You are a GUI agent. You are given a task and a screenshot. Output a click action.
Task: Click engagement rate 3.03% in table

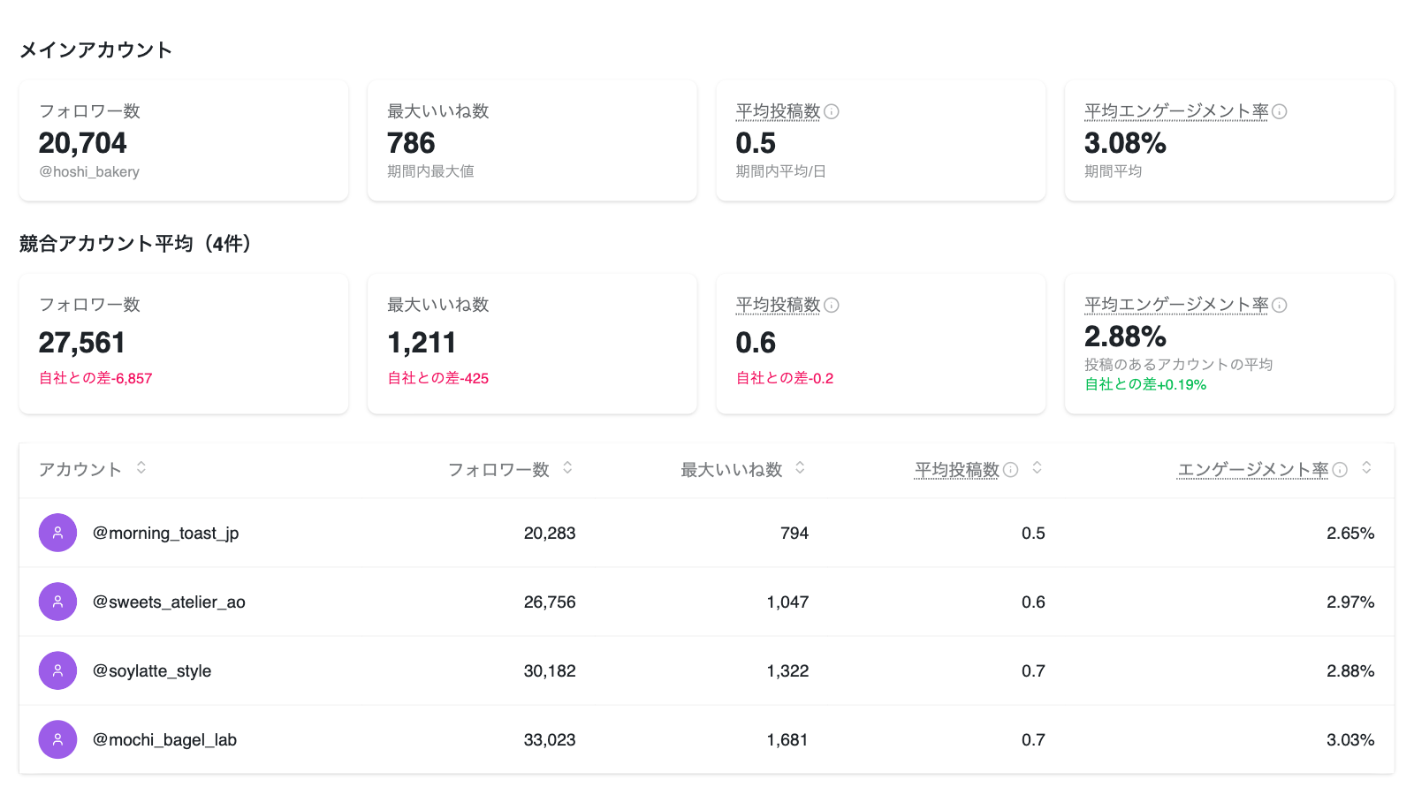(x=1350, y=740)
